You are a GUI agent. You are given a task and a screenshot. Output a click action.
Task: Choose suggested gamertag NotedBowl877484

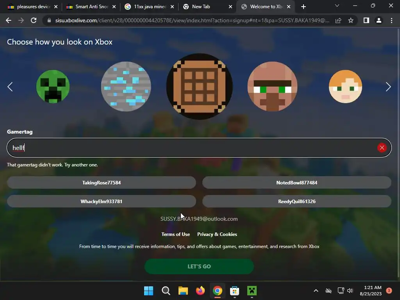pos(297,183)
